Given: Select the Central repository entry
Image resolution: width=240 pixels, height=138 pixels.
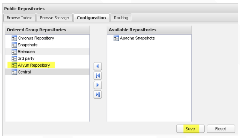Looking at the screenshot, I should click(24, 72).
